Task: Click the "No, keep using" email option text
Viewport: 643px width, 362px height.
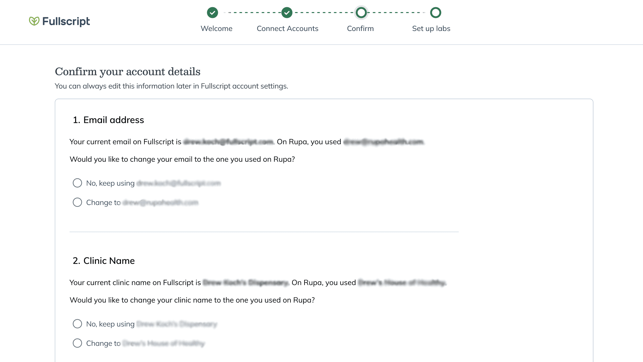Action: tap(110, 183)
